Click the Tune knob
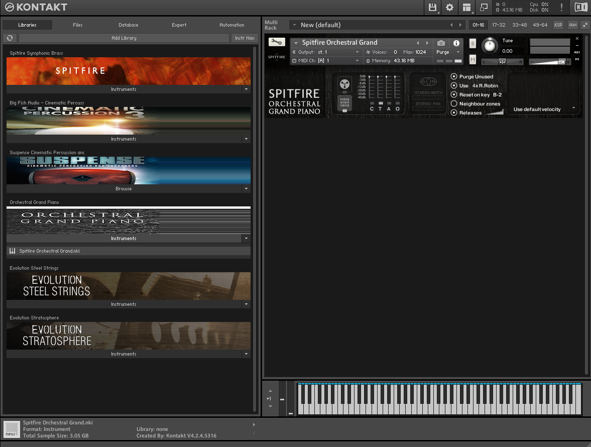591x447 pixels. (490, 46)
